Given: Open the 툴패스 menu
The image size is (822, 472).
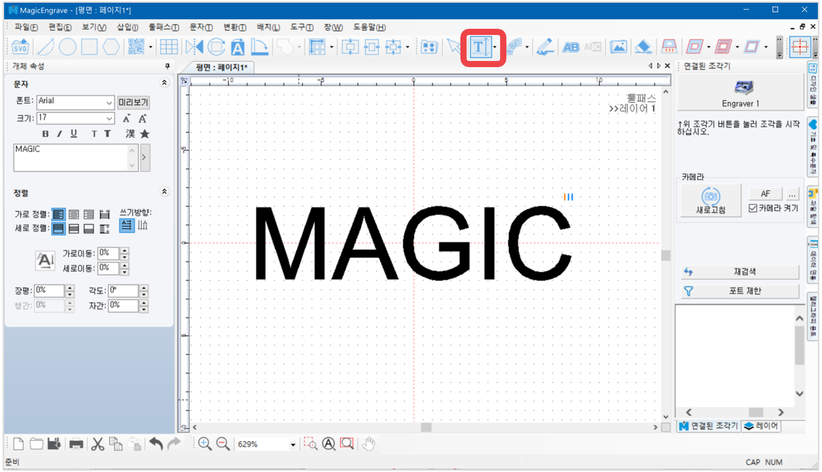Looking at the screenshot, I should click(163, 27).
